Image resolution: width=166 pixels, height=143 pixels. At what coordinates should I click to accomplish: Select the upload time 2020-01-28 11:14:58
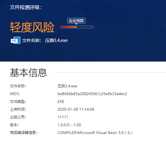pyautogui.click(x=76, y=109)
